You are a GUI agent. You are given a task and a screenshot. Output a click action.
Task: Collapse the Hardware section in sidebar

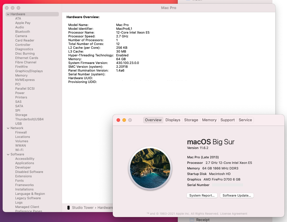(x=8, y=14)
